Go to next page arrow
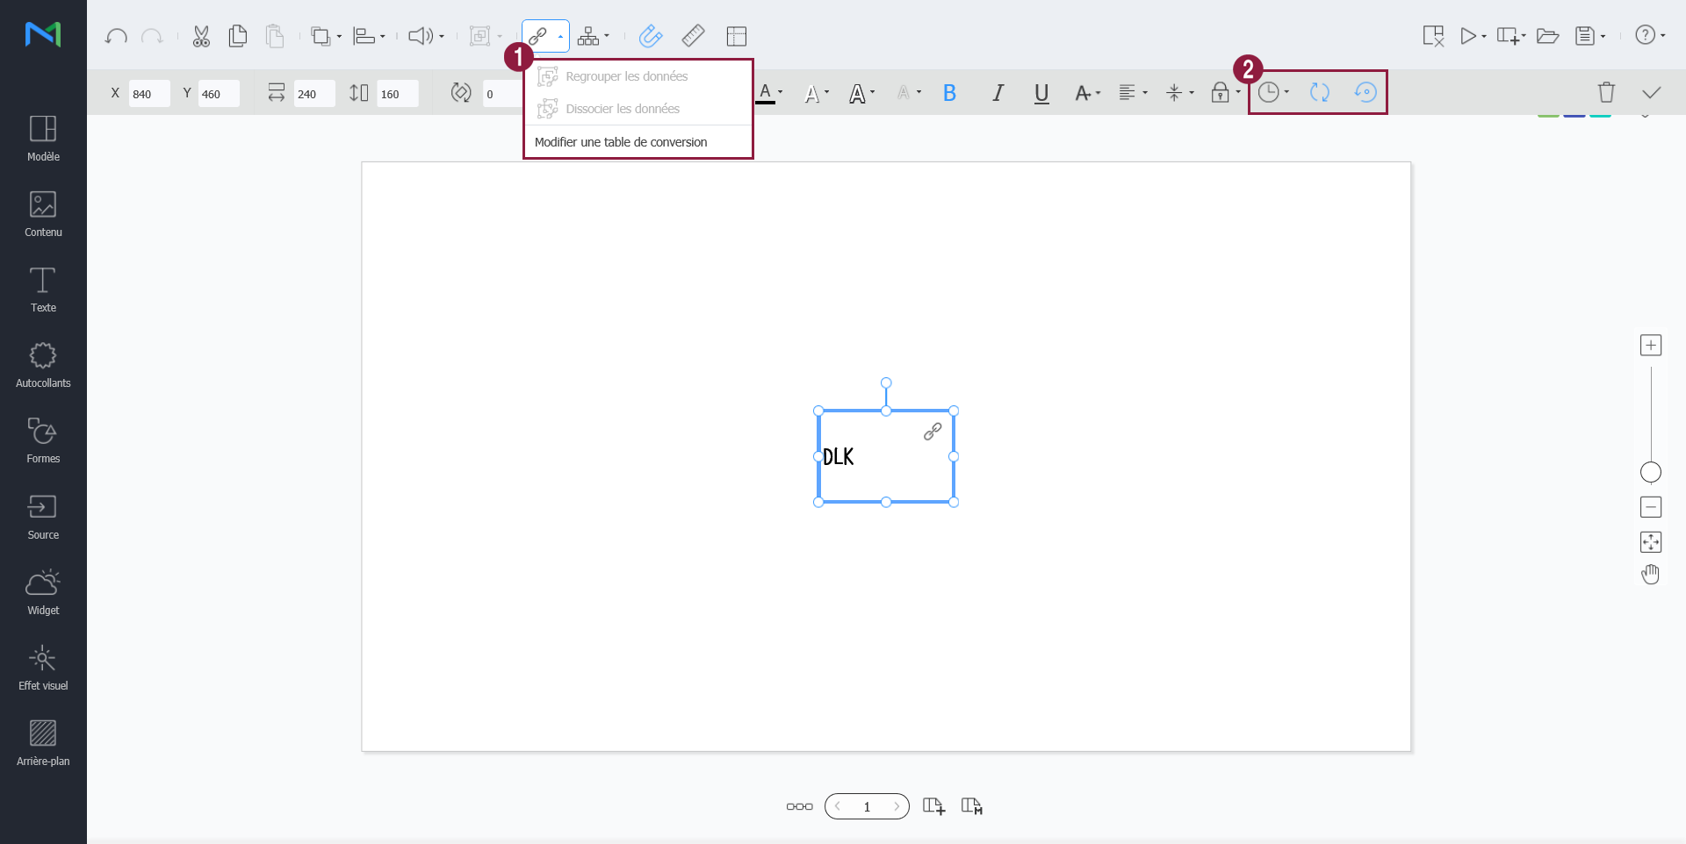Screen dimensions: 1686x844 [x=896, y=806]
